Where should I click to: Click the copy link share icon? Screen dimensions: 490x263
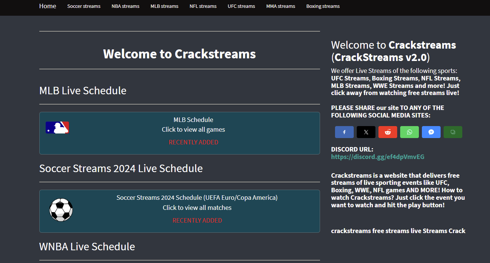(453, 132)
